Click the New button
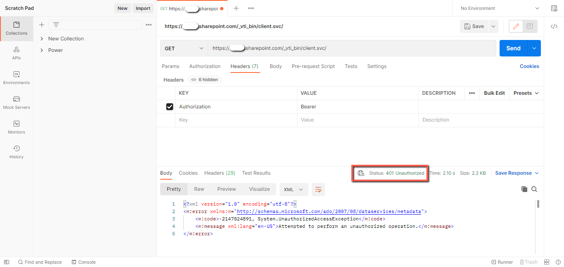The width and height of the screenshot is (564, 267). click(123, 8)
